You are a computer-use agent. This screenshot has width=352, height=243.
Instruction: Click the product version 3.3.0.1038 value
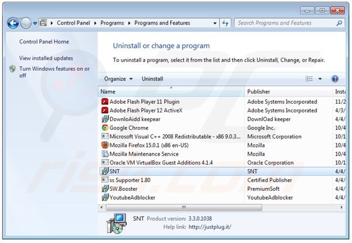(x=200, y=218)
